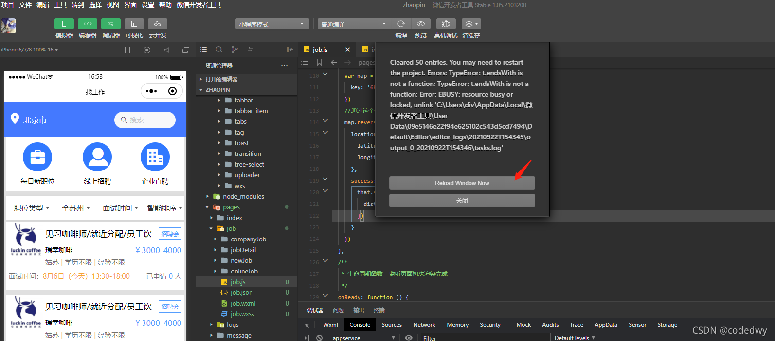The image size is (775, 341).
Task: Open the Default levels dropdown
Action: click(x=575, y=338)
